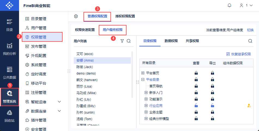The width and height of the screenshot is (259, 131).
Task: Switch to 权限快速配置 tab
Action: [85, 30]
